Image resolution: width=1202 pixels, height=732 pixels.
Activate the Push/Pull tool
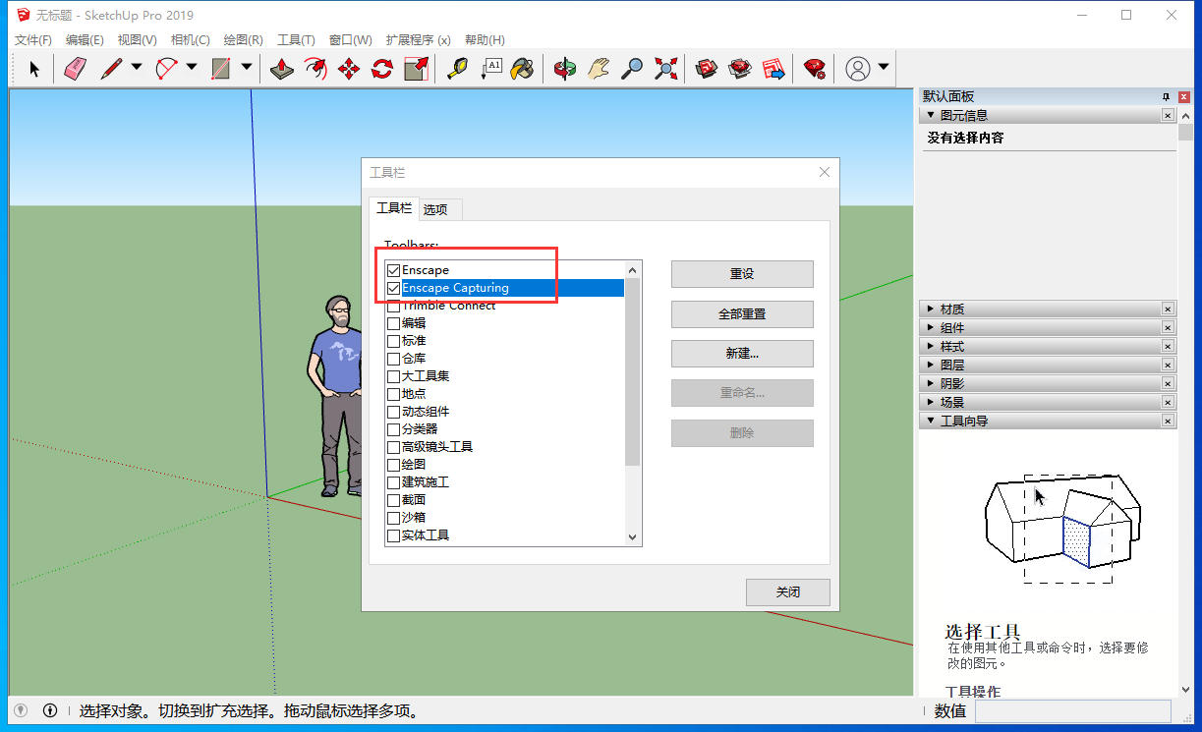(282, 68)
